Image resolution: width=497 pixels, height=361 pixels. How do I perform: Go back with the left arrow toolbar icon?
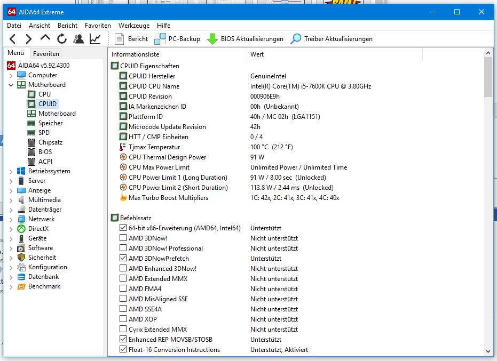point(13,39)
